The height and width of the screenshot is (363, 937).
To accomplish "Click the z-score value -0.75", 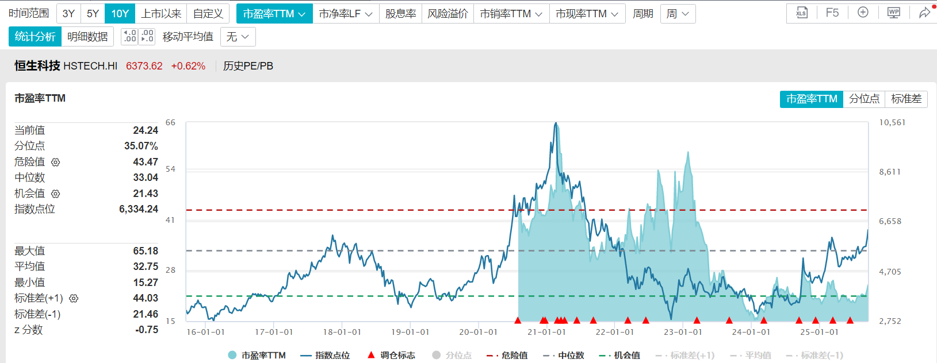I will pos(147,330).
